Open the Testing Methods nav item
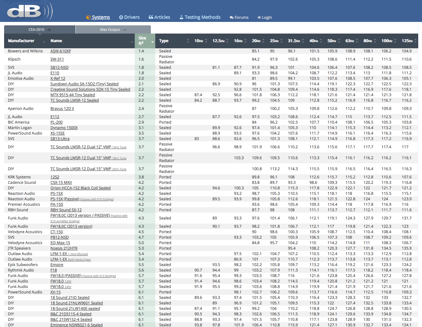The height and width of the screenshot is (327, 422). coord(200,17)
